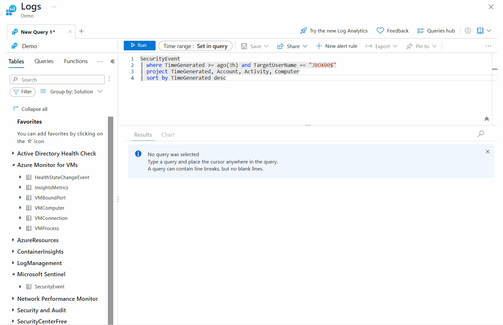Viewport: 503px width, 325px height.
Task: Open settings gear icon
Action: pos(468,31)
